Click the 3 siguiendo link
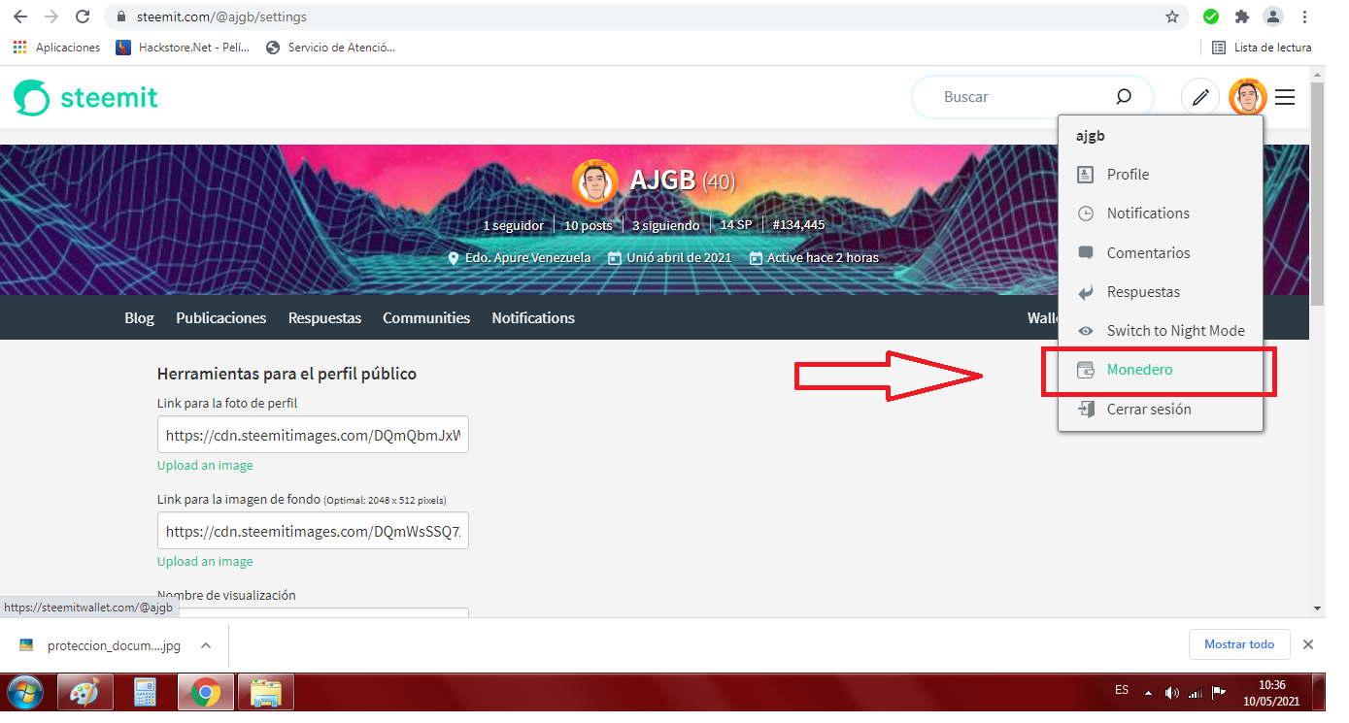This screenshot has height=723, width=1349. tap(666, 225)
